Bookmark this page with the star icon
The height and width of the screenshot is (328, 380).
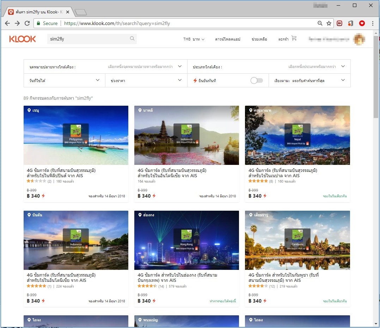[329, 23]
